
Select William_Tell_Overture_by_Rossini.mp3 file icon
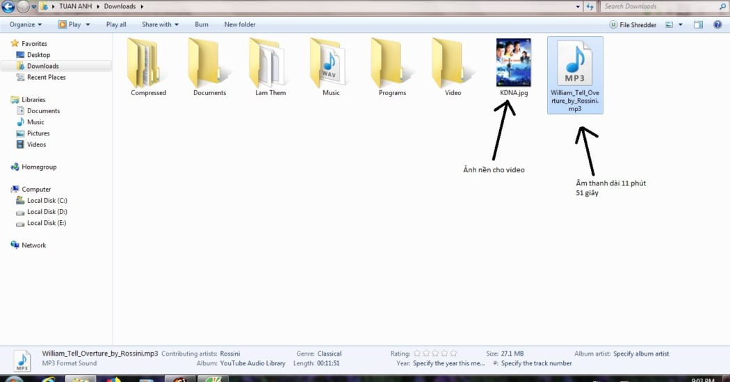pyautogui.click(x=574, y=63)
